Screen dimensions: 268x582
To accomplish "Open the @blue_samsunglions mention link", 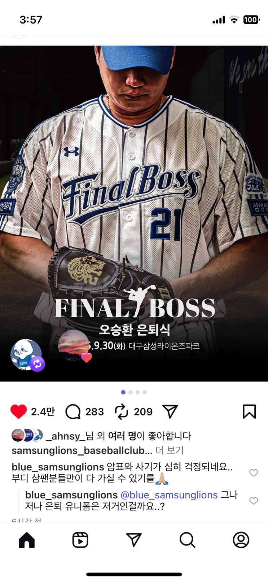I will (x=169, y=495).
